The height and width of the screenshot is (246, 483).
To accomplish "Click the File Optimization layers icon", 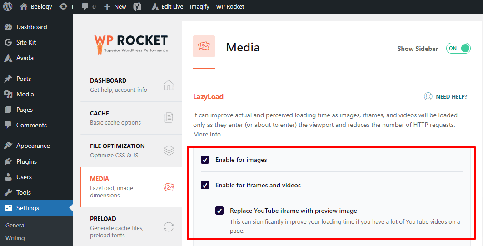I will point(169,150).
